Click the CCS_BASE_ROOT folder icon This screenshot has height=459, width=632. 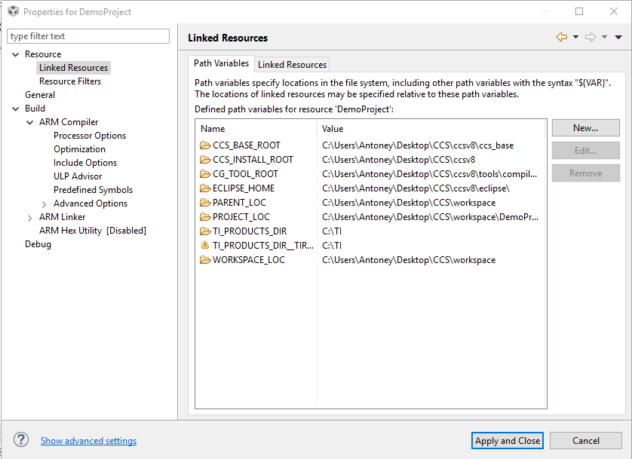205,145
